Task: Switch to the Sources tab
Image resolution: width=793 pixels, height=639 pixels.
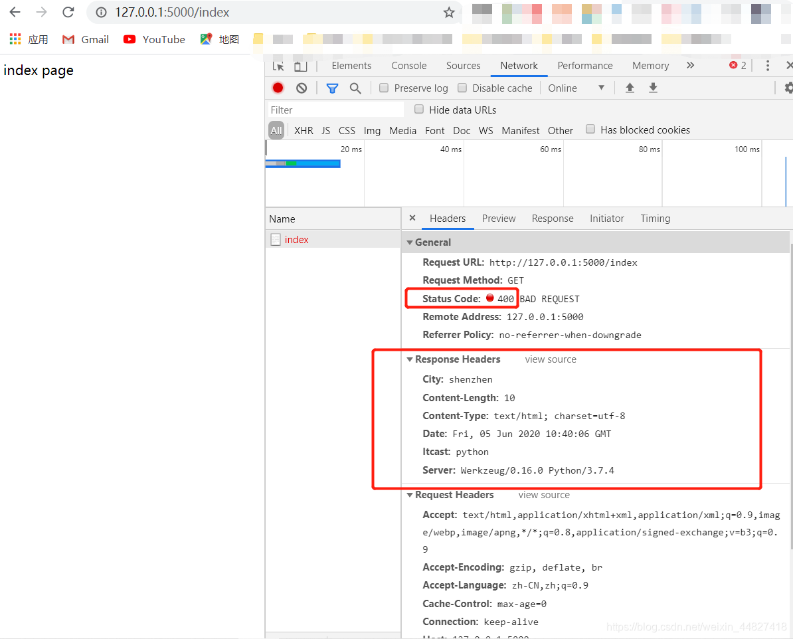Action: [464, 66]
